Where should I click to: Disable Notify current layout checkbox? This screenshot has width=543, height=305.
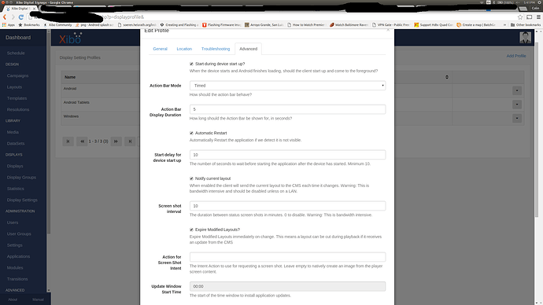[191, 178]
